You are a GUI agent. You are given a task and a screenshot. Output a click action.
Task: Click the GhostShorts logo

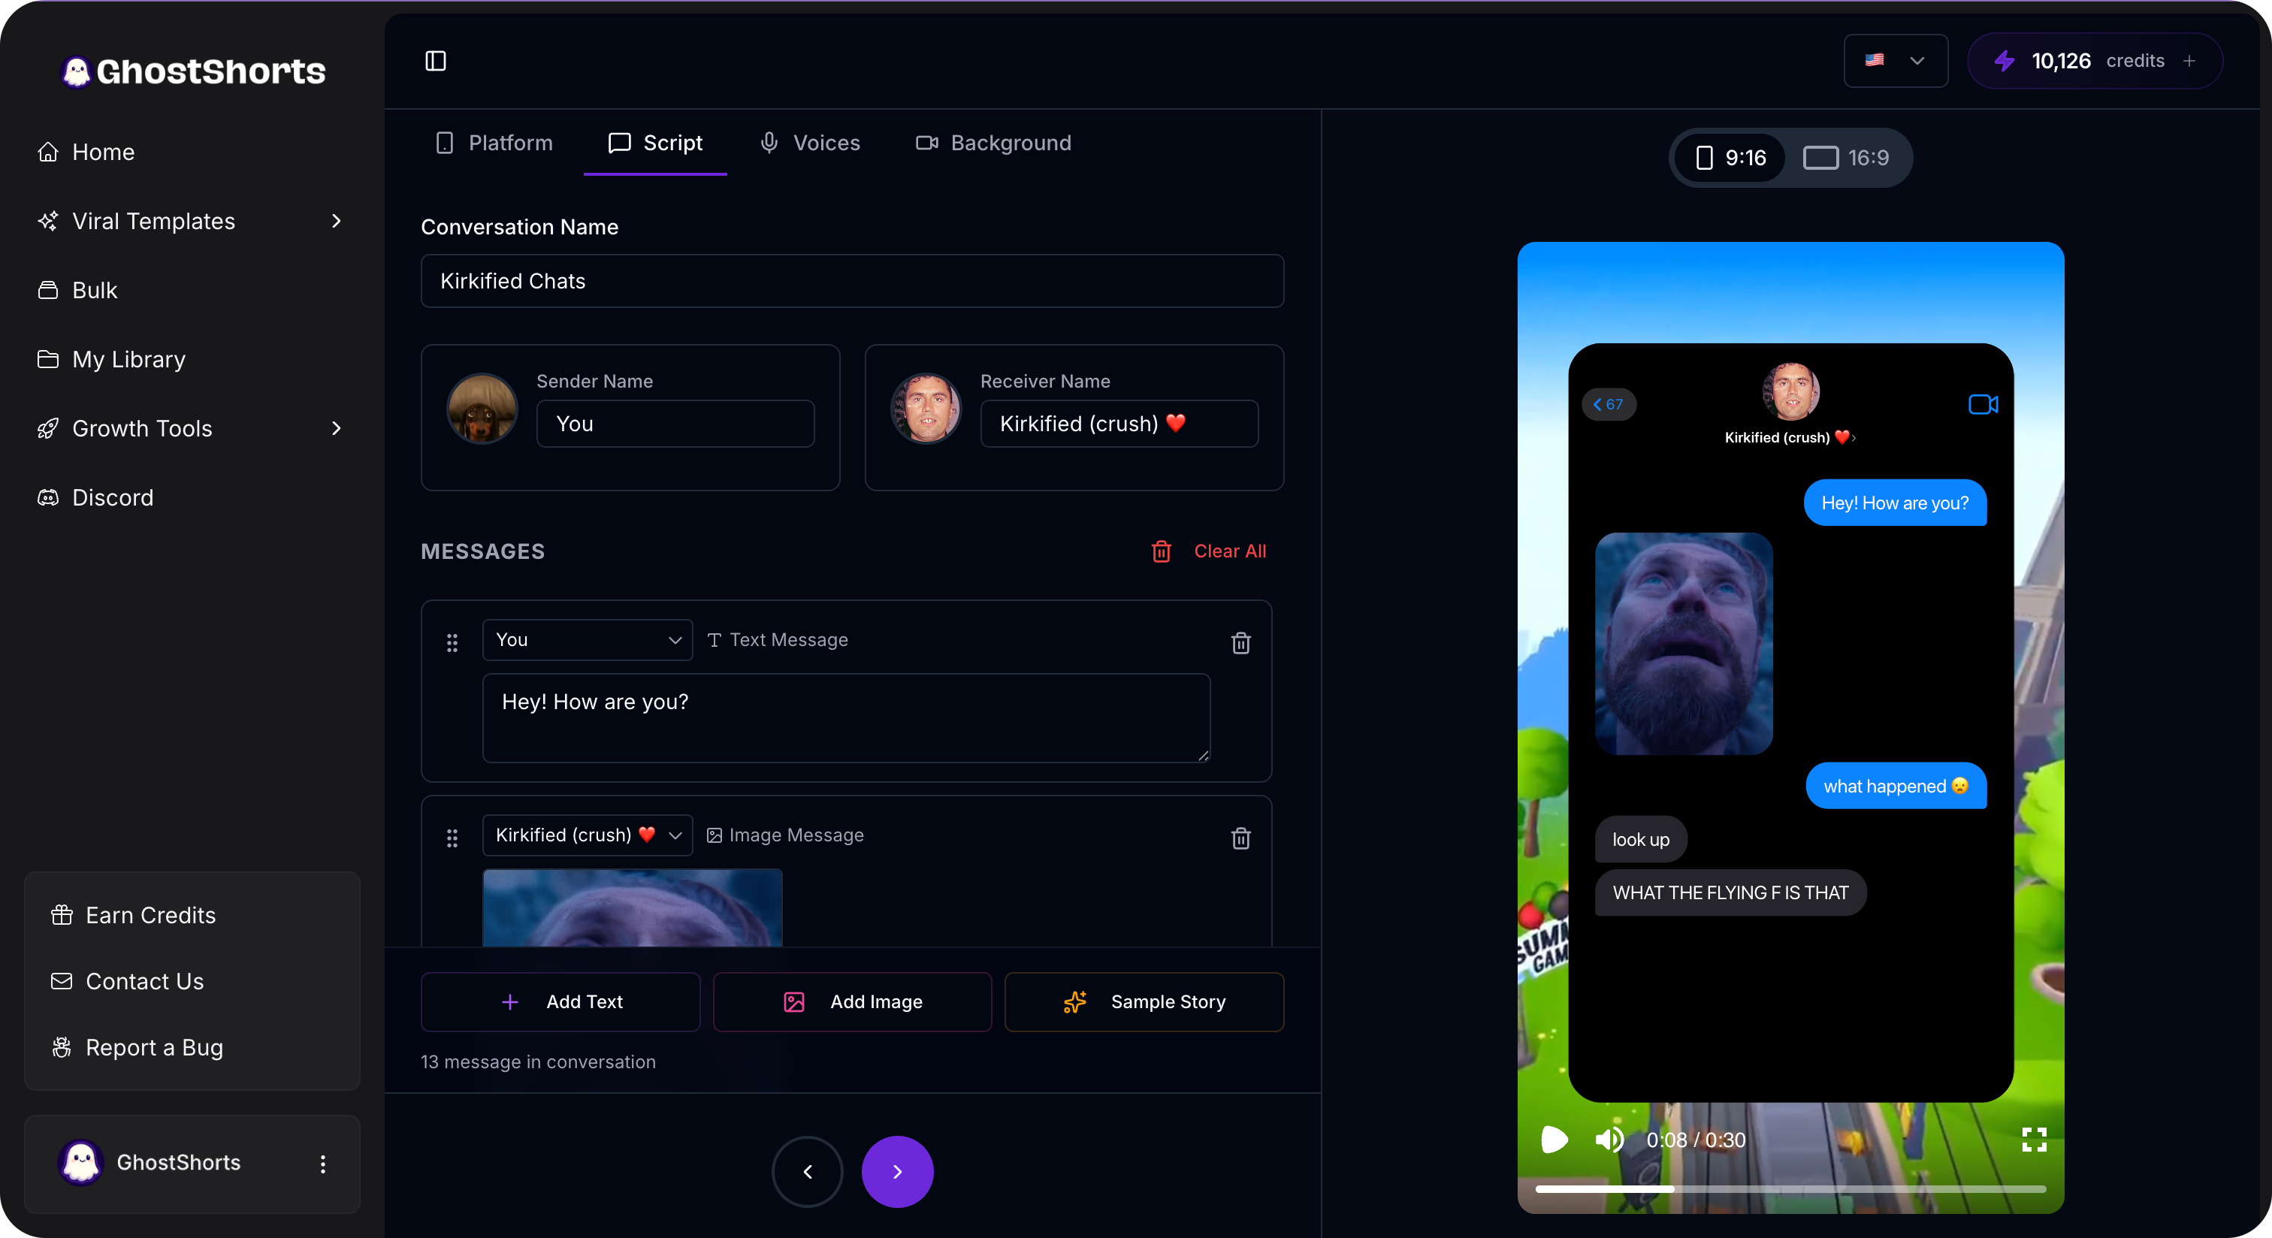coord(193,71)
